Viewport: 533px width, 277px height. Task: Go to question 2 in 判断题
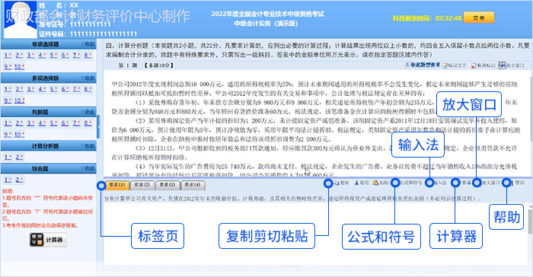click(x=19, y=123)
